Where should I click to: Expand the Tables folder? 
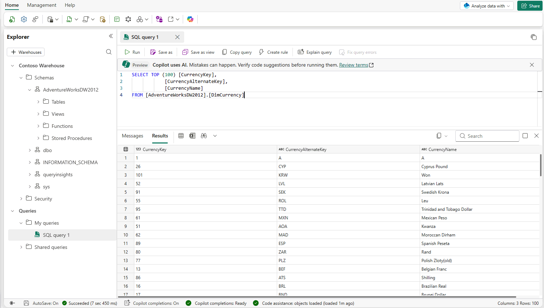point(38,102)
